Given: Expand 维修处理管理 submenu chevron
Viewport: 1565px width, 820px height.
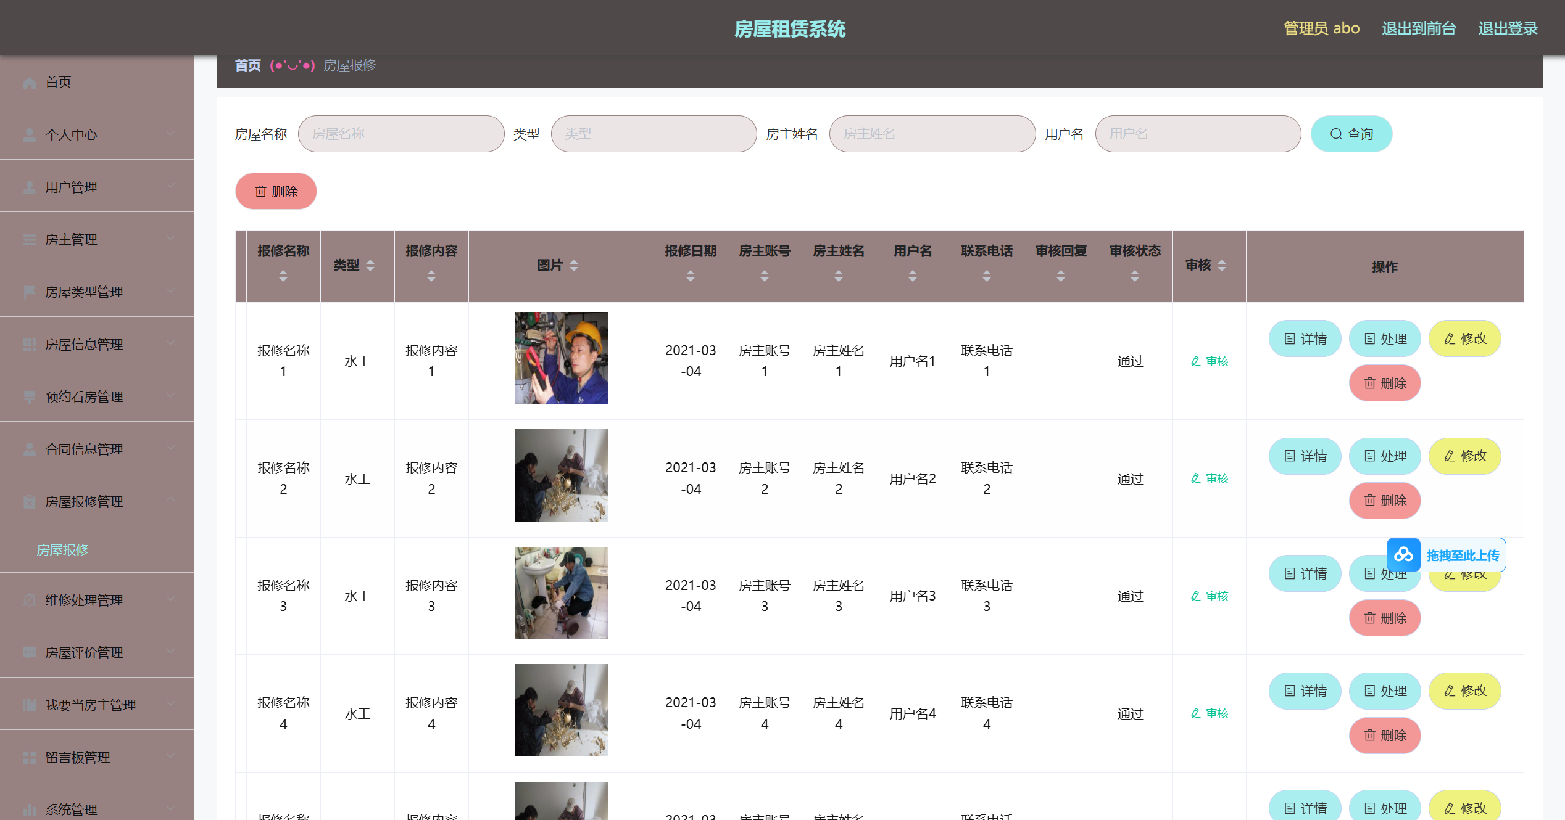Looking at the screenshot, I should 170,599.
